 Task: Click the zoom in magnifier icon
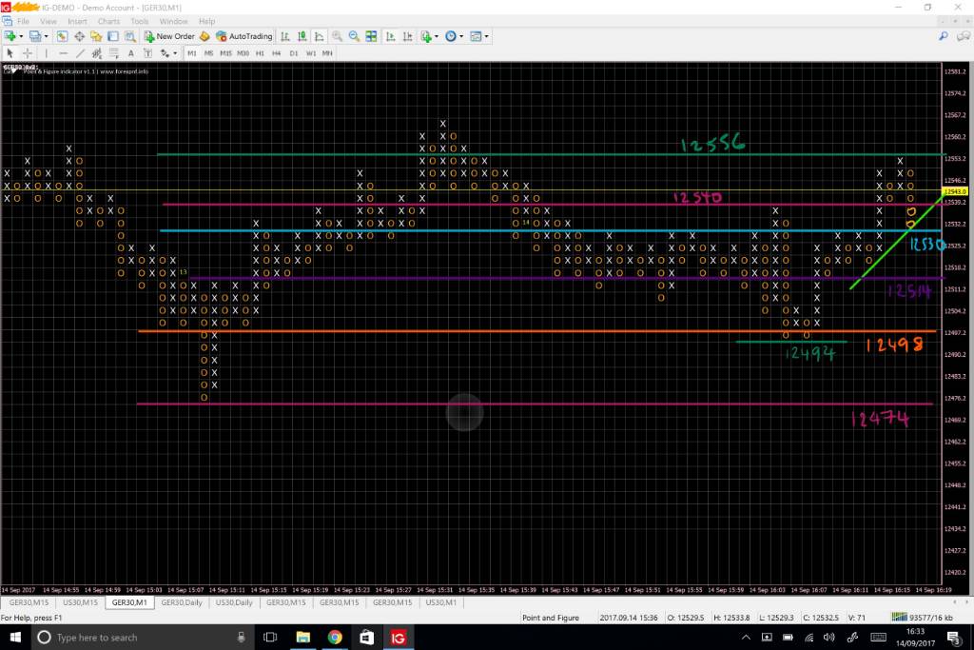tap(337, 36)
